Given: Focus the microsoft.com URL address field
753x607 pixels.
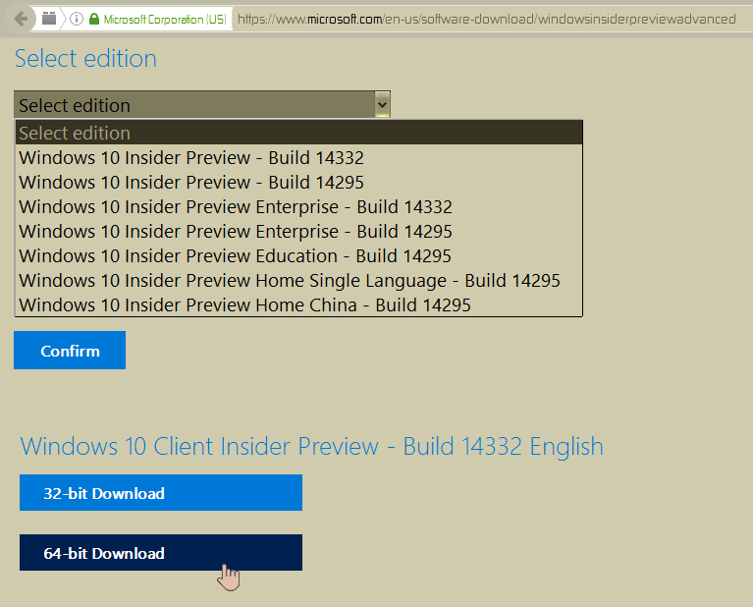Looking at the screenshot, I should 487,20.
